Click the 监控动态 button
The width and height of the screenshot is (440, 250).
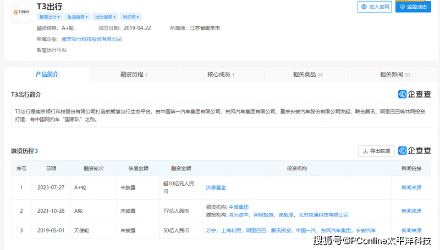pos(413,7)
